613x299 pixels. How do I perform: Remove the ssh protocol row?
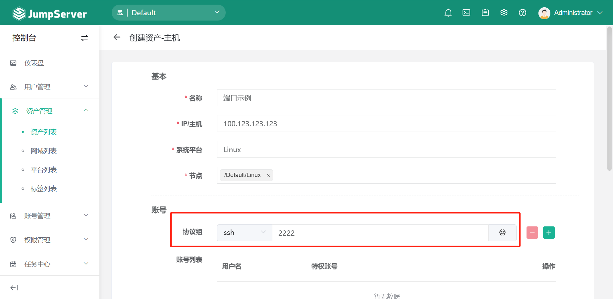pyautogui.click(x=532, y=233)
